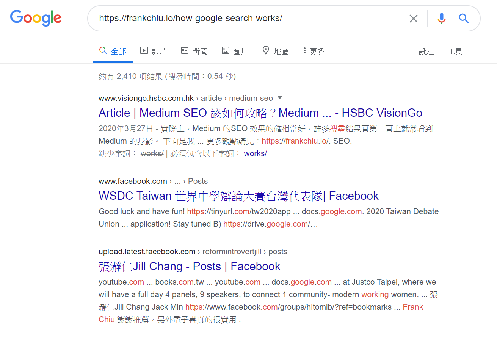Switch to the 新聞 tab

[x=194, y=51]
